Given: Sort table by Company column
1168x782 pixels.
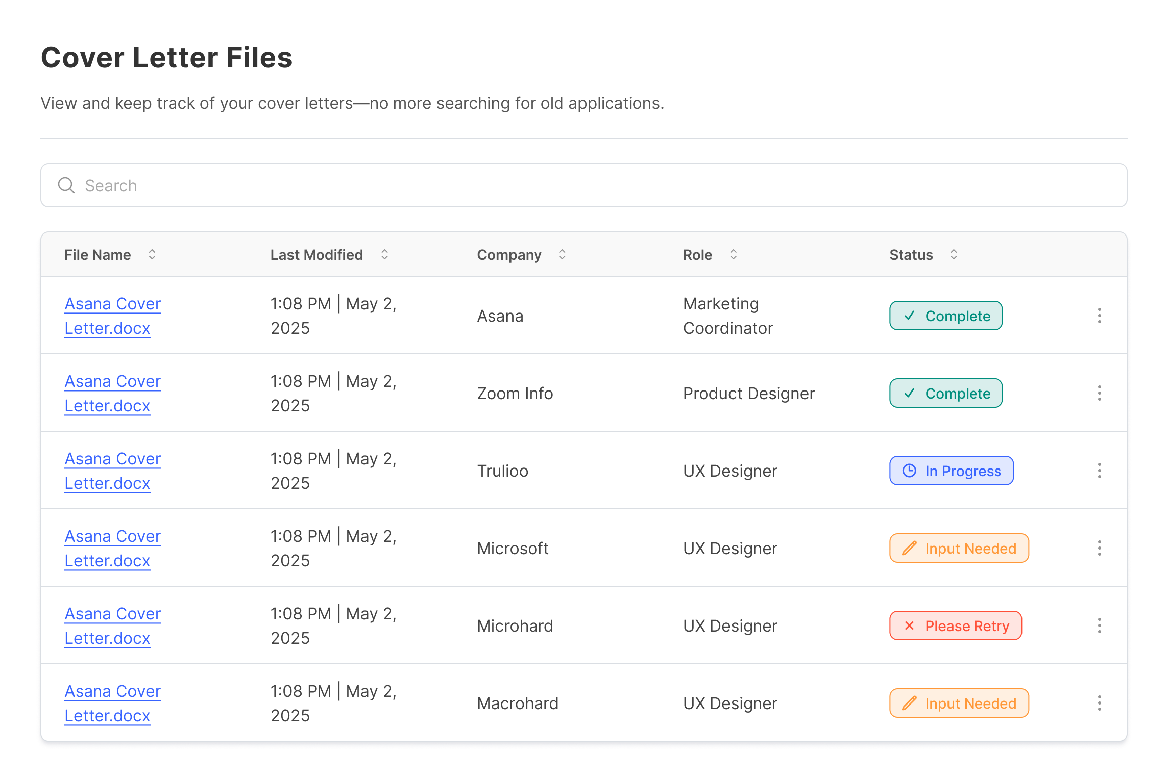Looking at the screenshot, I should click(562, 254).
